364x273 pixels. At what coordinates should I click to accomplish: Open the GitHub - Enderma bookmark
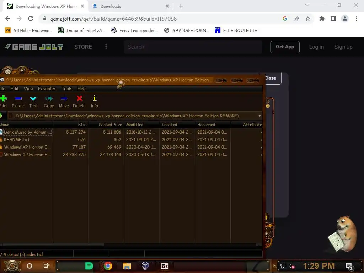(28, 31)
